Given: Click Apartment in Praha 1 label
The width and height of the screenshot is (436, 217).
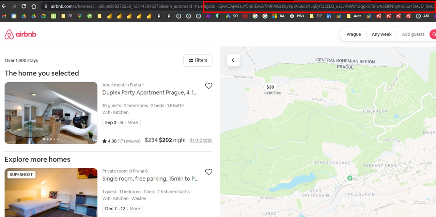Looking at the screenshot, I should coord(123,85).
